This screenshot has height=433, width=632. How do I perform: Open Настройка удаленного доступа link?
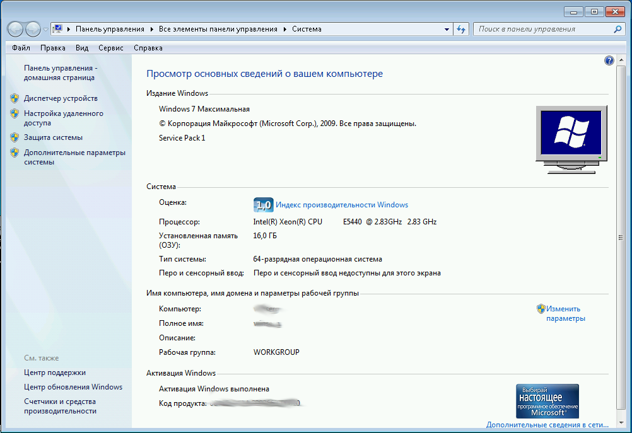click(x=63, y=118)
